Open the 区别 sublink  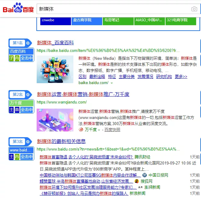82,76
